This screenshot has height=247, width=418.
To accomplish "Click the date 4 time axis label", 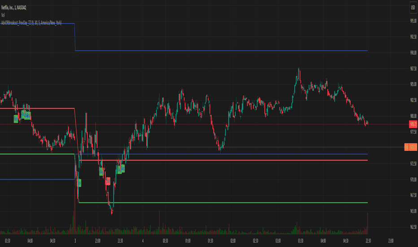I will click(x=143, y=241).
